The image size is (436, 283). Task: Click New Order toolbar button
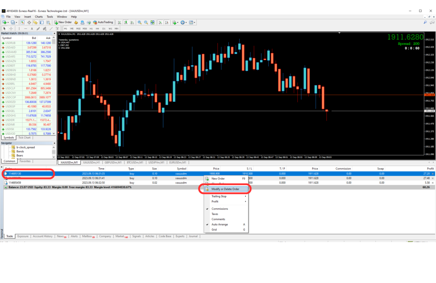[63, 22]
